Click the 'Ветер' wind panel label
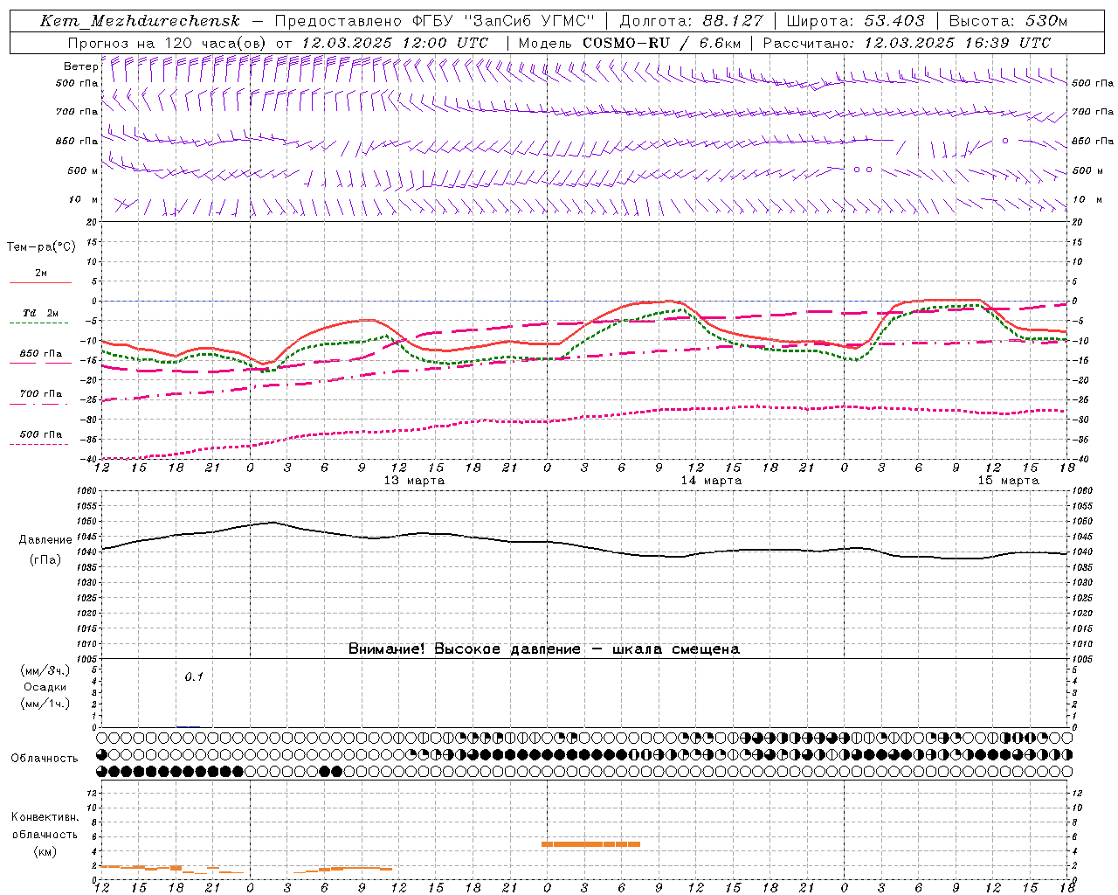 pyautogui.click(x=80, y=66)
